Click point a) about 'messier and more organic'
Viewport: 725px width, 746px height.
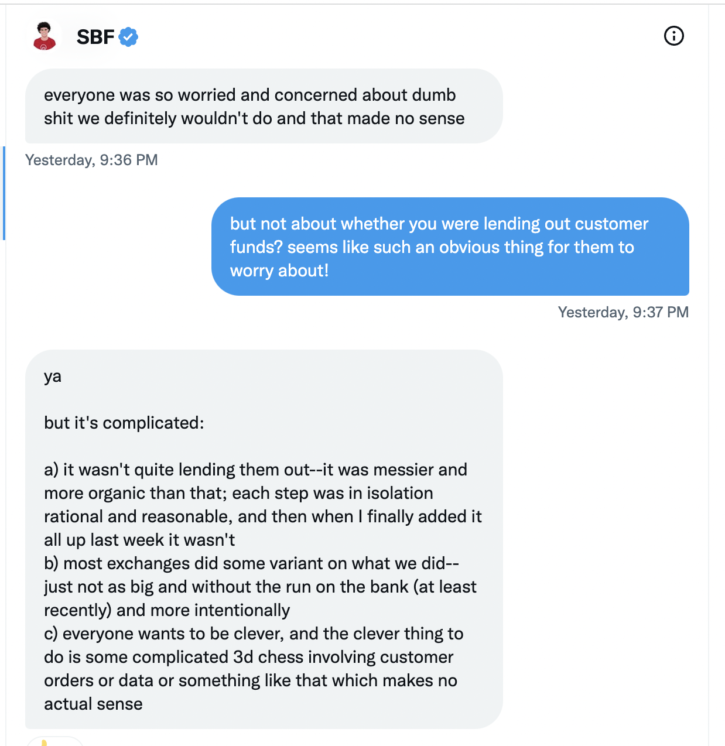point(263,505)
